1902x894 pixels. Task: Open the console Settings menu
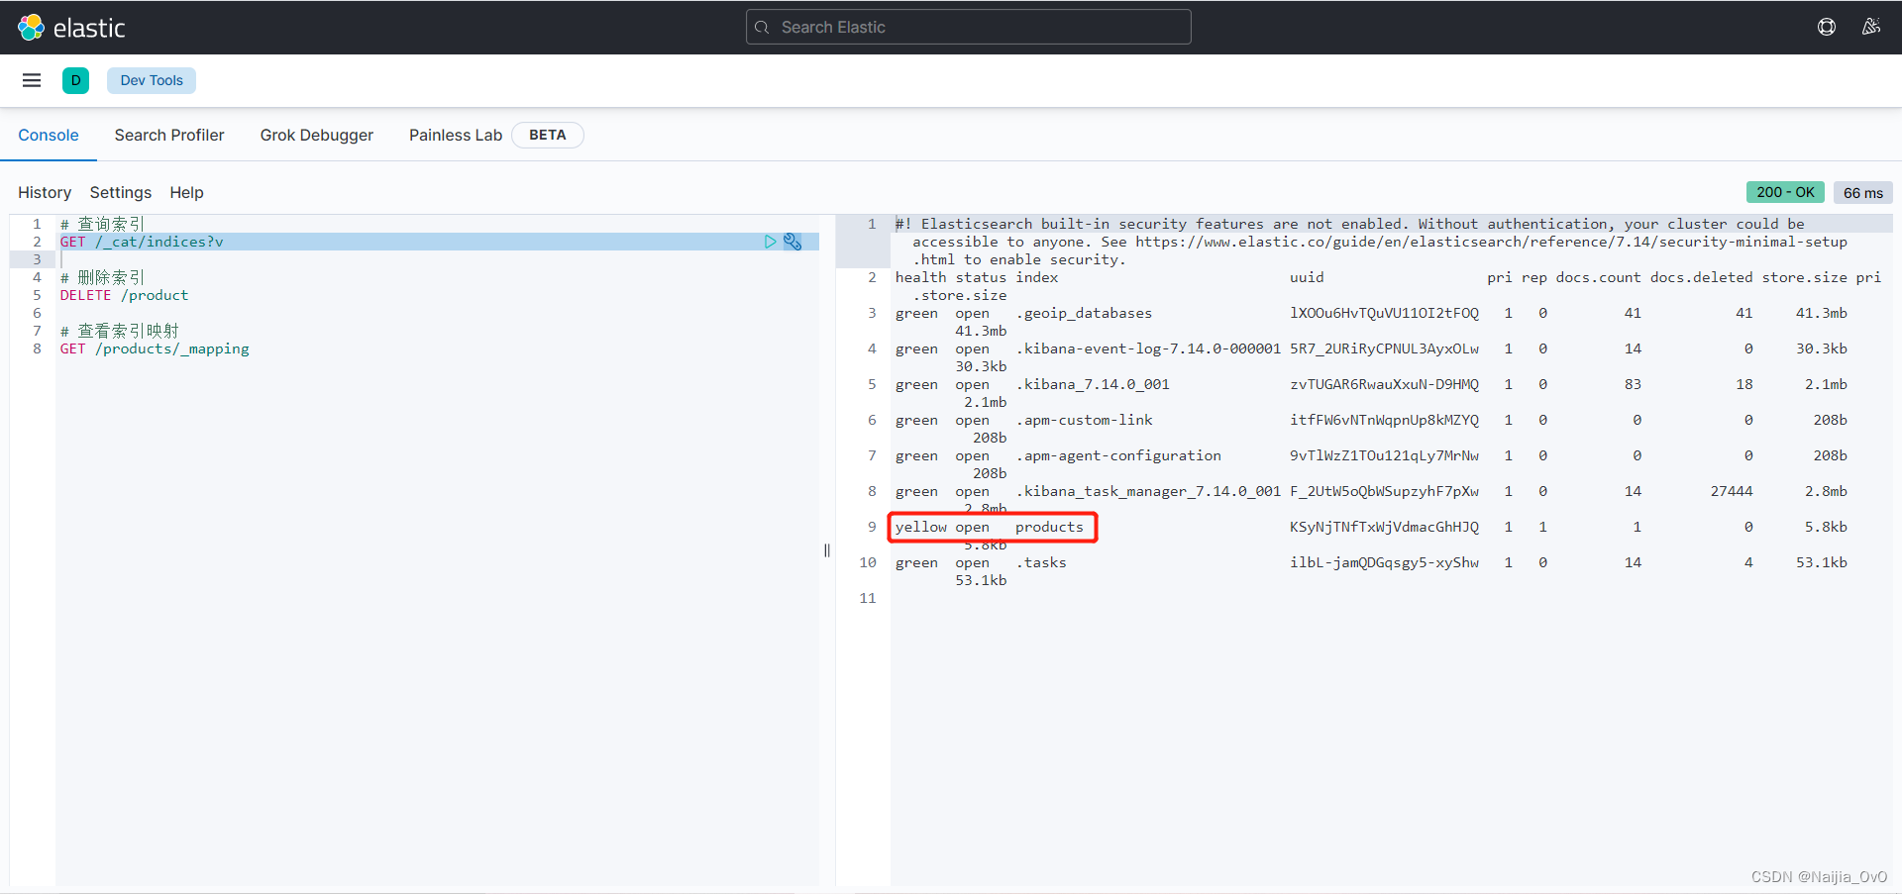[x=120, y=192]
